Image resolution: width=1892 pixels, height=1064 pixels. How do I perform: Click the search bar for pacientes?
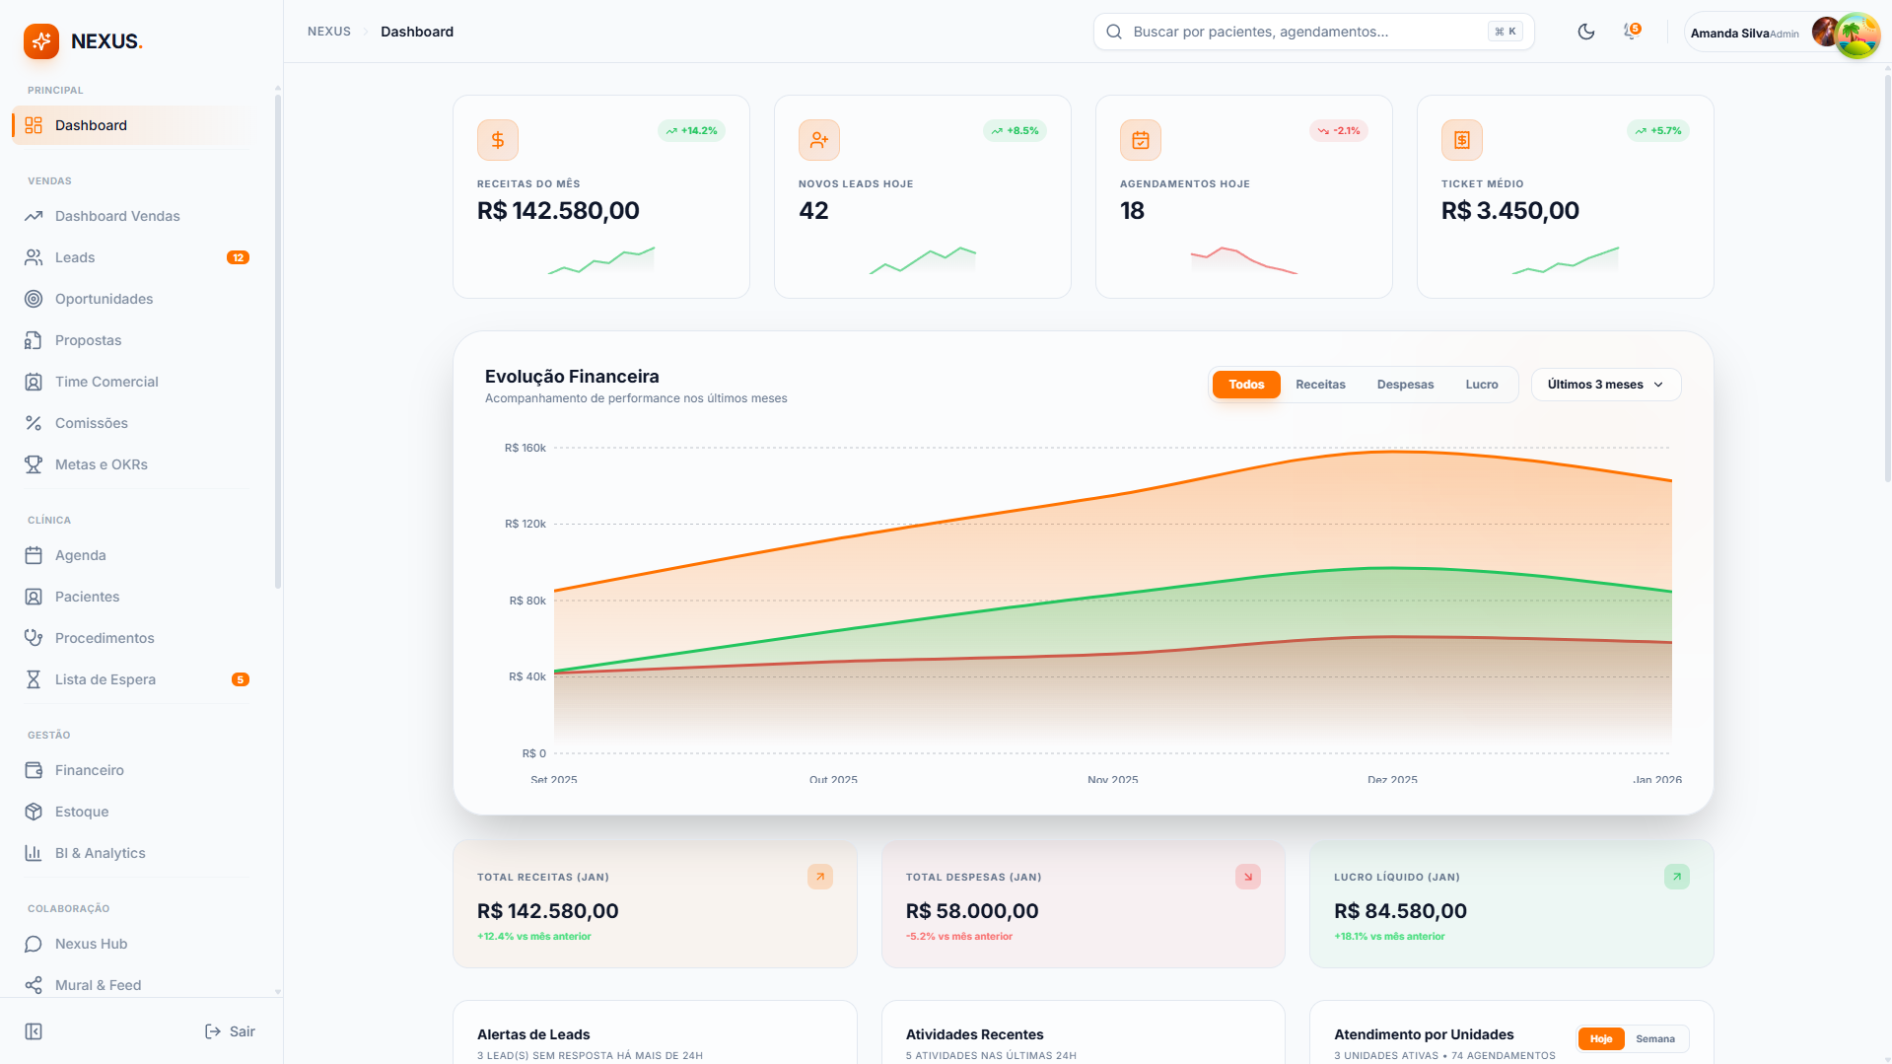click(x=1282, y=31)
